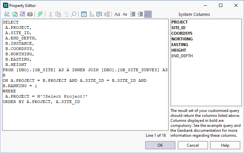Open Find with the magnifying glass icon
244x153 pixels.
coord(74,14)
